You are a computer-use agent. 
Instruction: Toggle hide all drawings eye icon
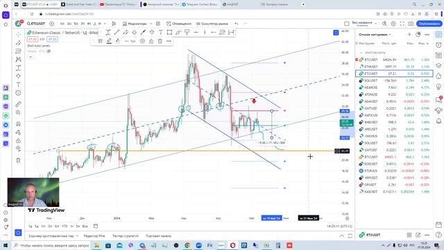click(19, 149)
